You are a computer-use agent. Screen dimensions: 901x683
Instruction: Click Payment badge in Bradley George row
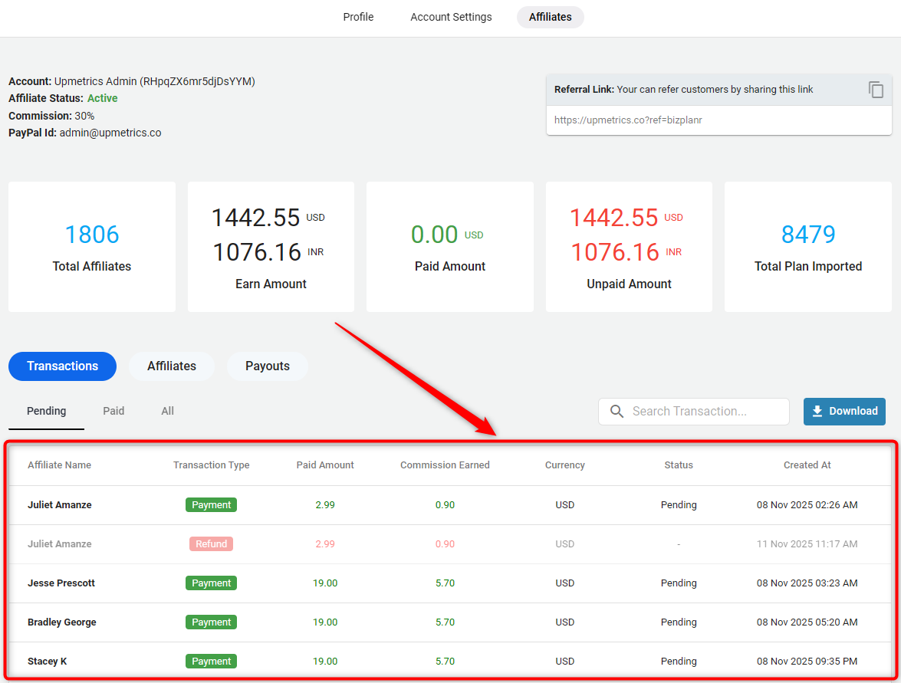pyautogui.click(x=212, y=622)
